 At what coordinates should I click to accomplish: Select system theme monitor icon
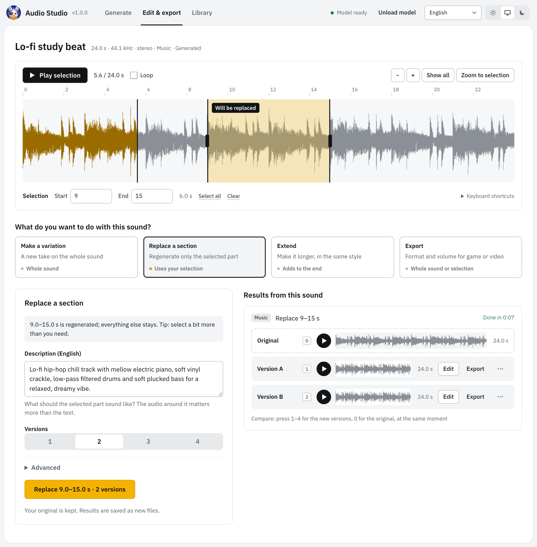(507, 13)
